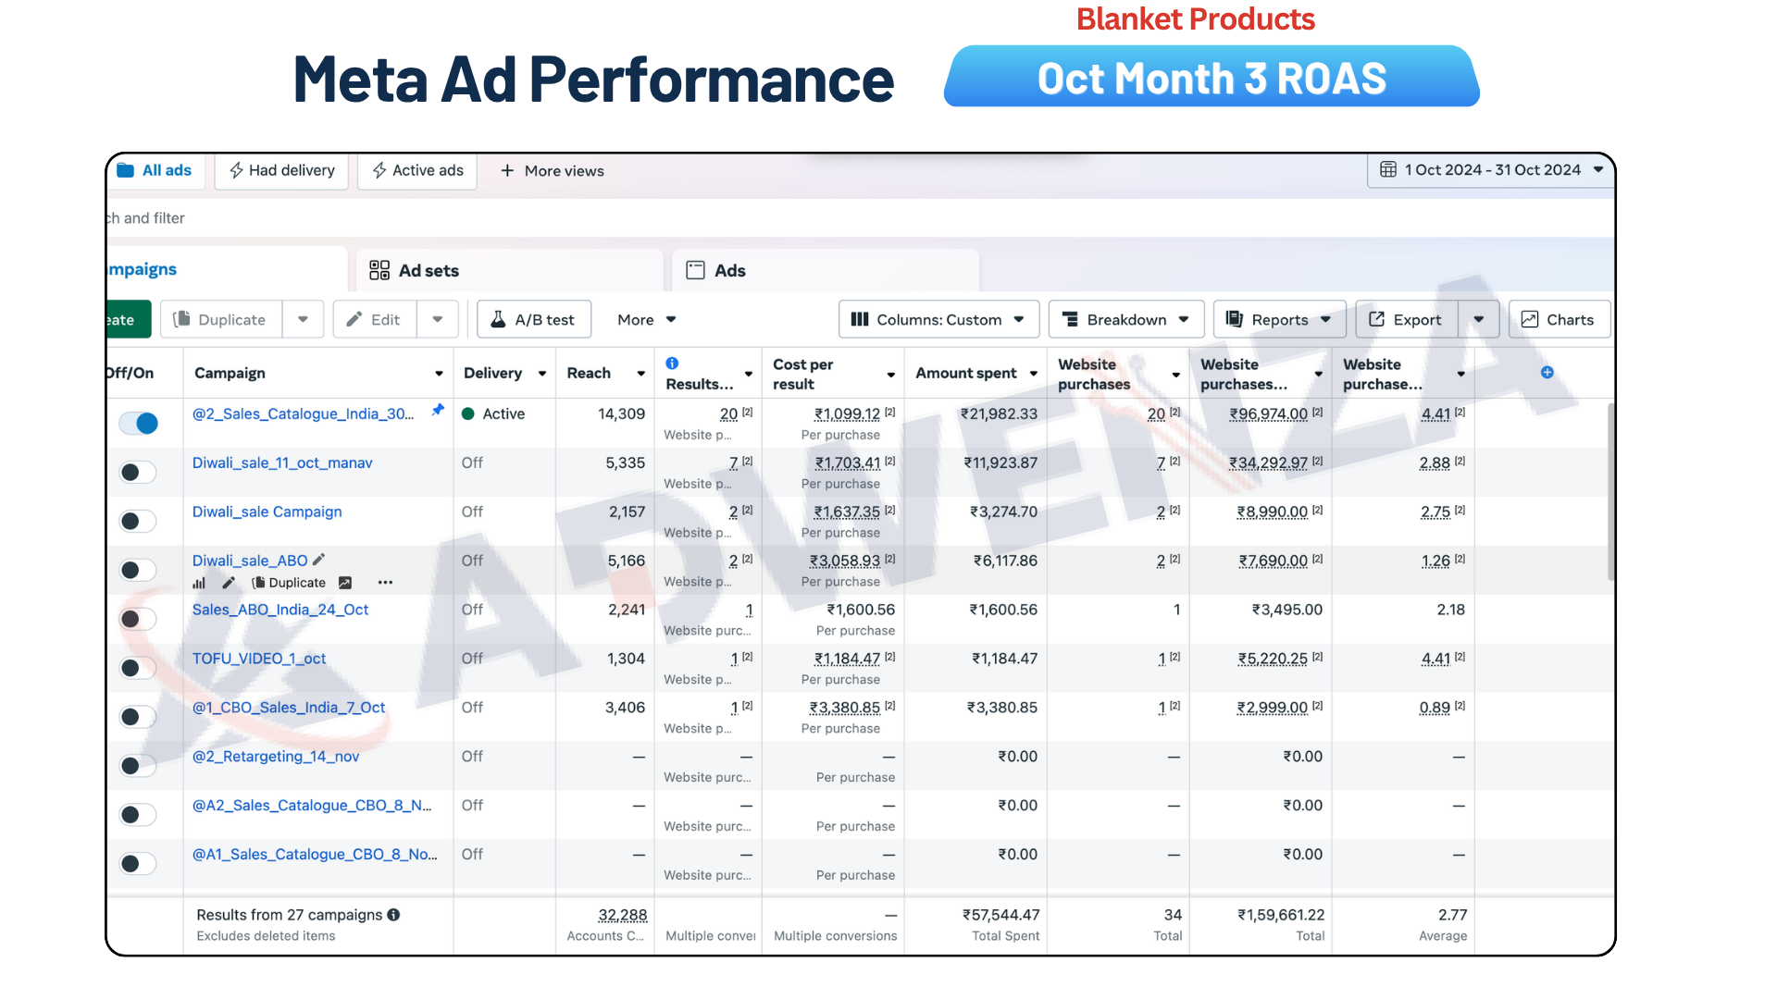Click Duplicate under Diwali_sale_ABO row
The image size is (1777, 999).
[x=289, y=583]
